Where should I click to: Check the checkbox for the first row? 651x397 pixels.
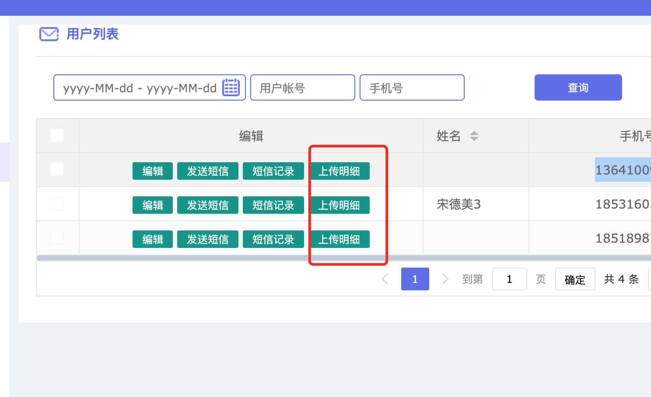(57, 169)
